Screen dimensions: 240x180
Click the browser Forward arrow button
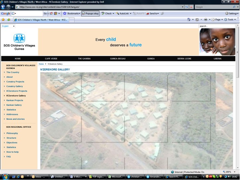[8, 7]
